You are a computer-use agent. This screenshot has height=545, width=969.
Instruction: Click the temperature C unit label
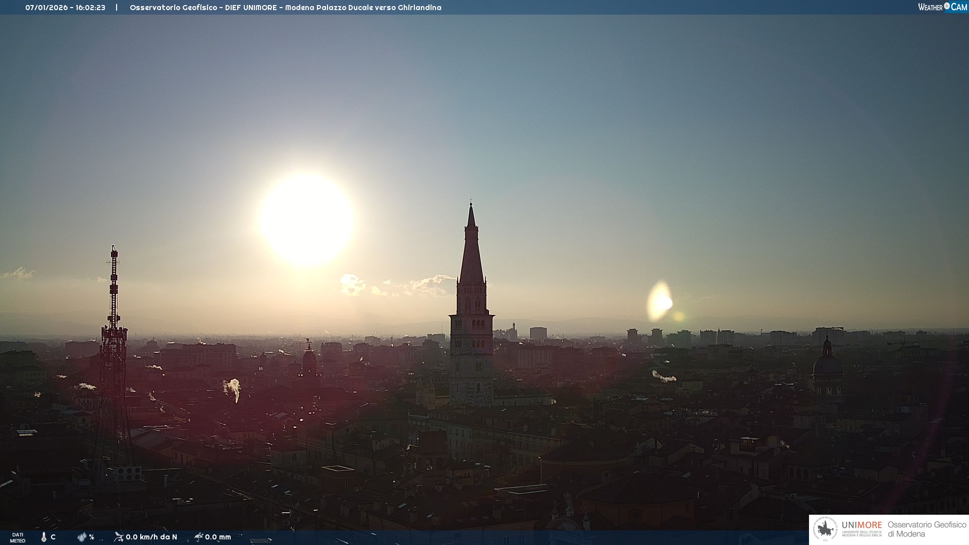[x=53, y=537]
